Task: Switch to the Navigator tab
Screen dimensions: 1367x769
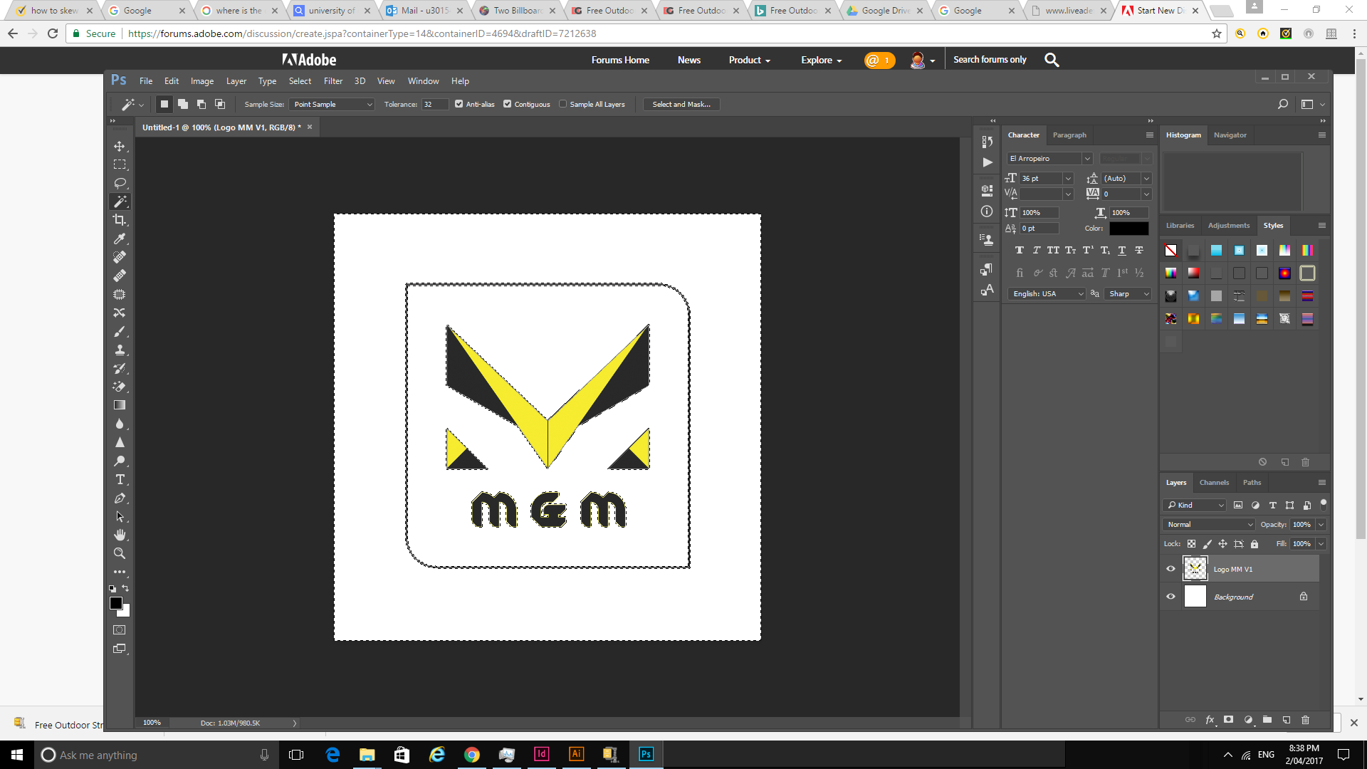Action: (x=1230, y=135)
